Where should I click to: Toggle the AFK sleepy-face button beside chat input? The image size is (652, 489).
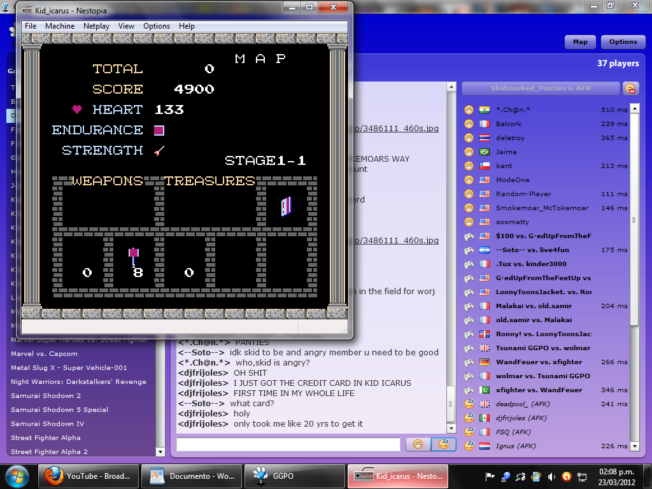(x=444, y=444)
